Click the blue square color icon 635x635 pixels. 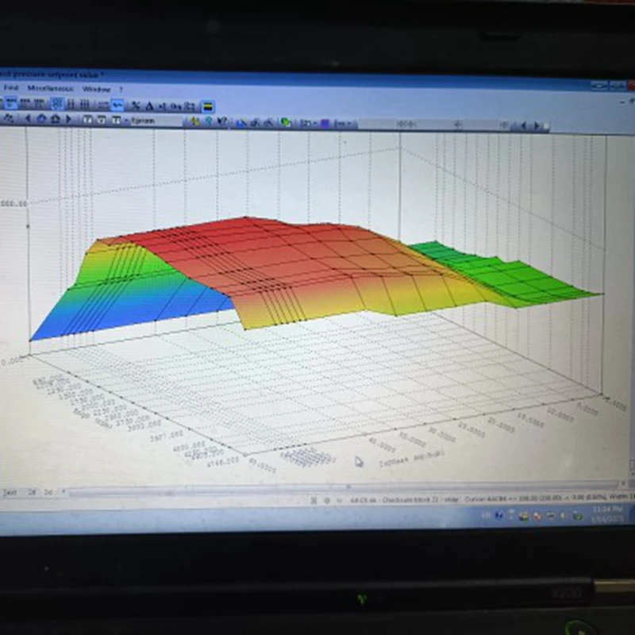click(325, 123)
